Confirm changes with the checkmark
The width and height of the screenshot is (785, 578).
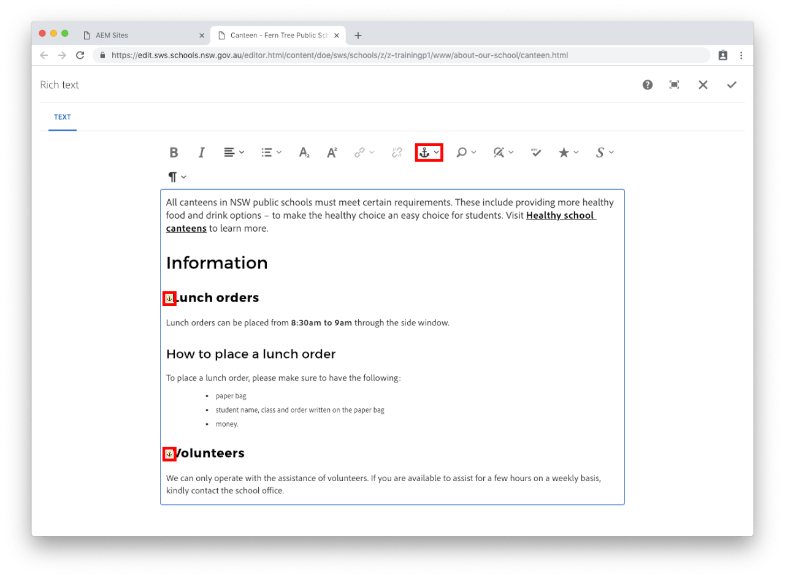pos(732,85)
